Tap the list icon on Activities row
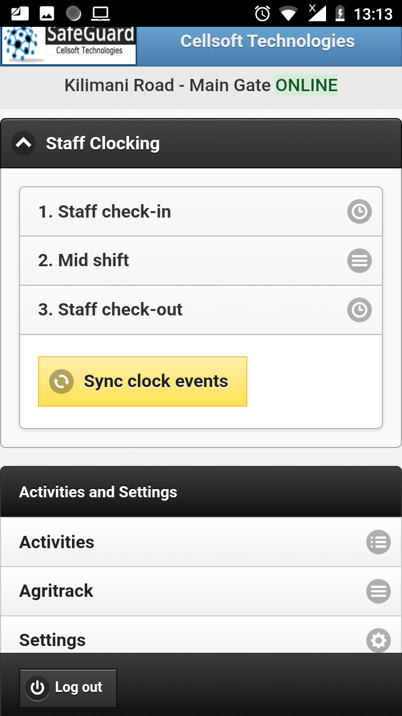402x716 pixels. pyautogui.click(x=378, y=542)
